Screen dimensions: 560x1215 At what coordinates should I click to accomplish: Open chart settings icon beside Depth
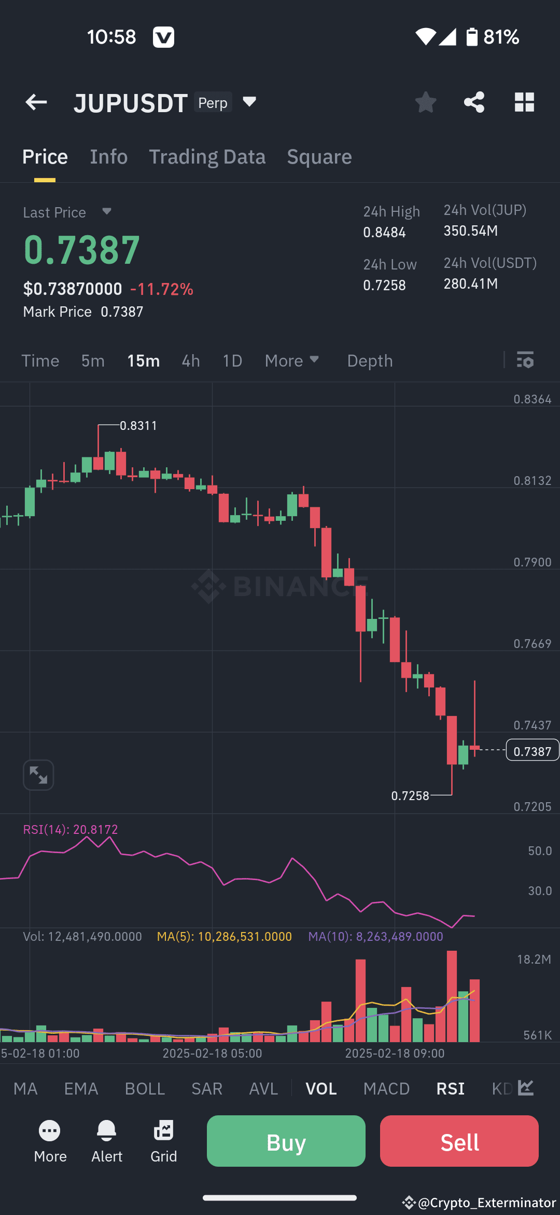point(526,360)
